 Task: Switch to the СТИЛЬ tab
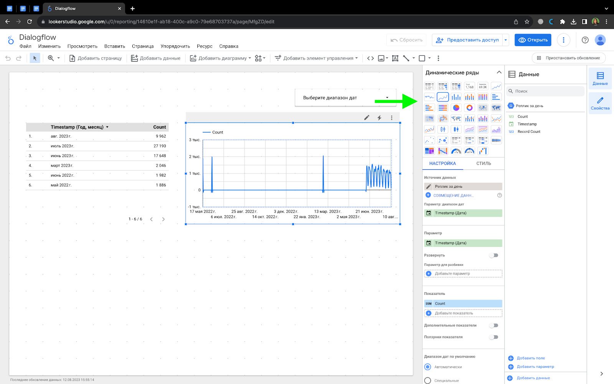(x=484, y=164)
